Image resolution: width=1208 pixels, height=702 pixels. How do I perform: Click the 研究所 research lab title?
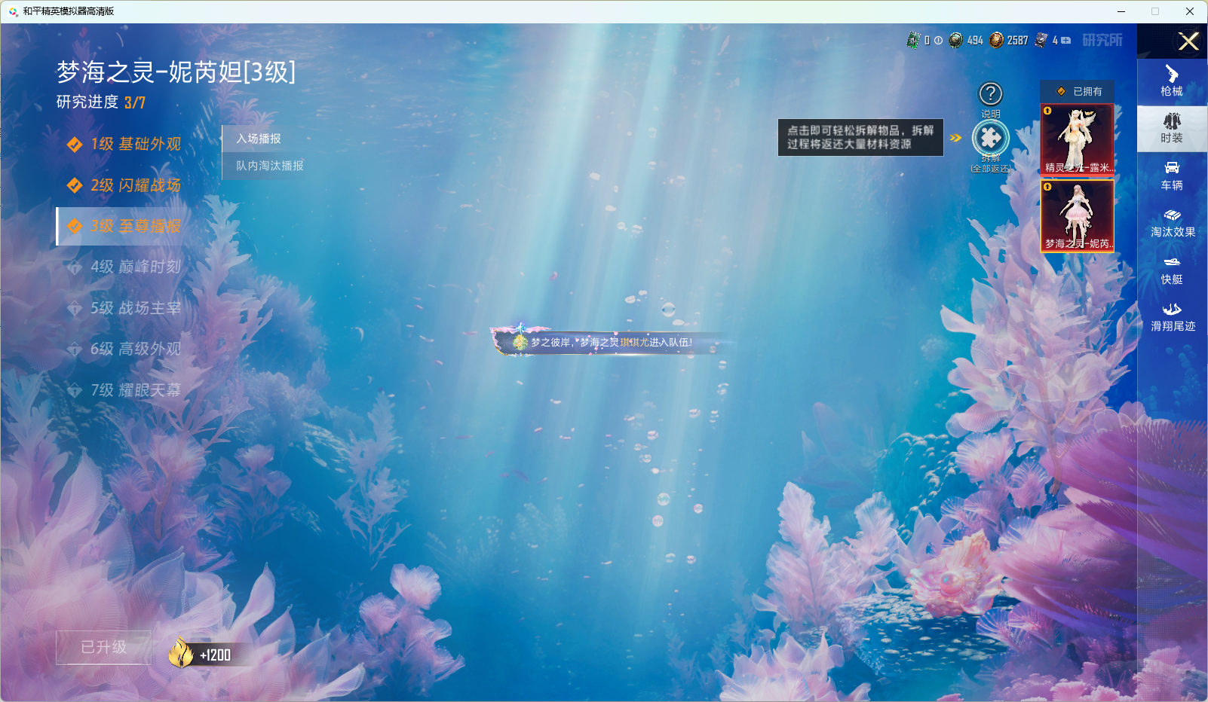click(x=1102, y=40)
